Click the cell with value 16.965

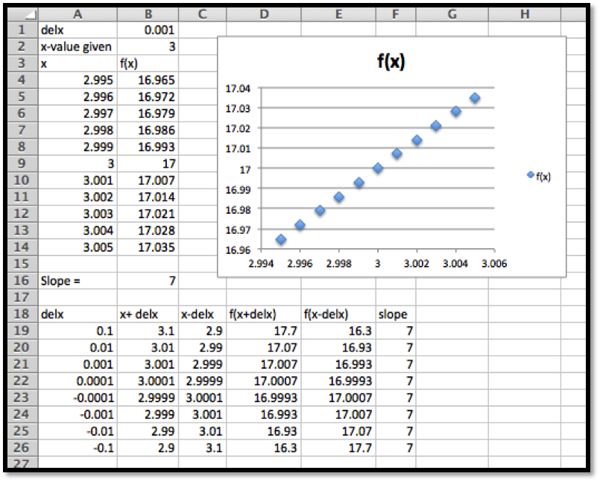[x=148, y=80]
